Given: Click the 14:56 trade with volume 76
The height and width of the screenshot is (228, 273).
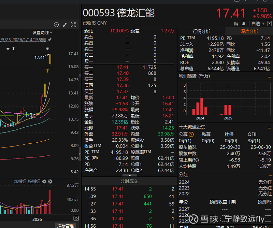Looking at the screenshot, I should [129, 226].
